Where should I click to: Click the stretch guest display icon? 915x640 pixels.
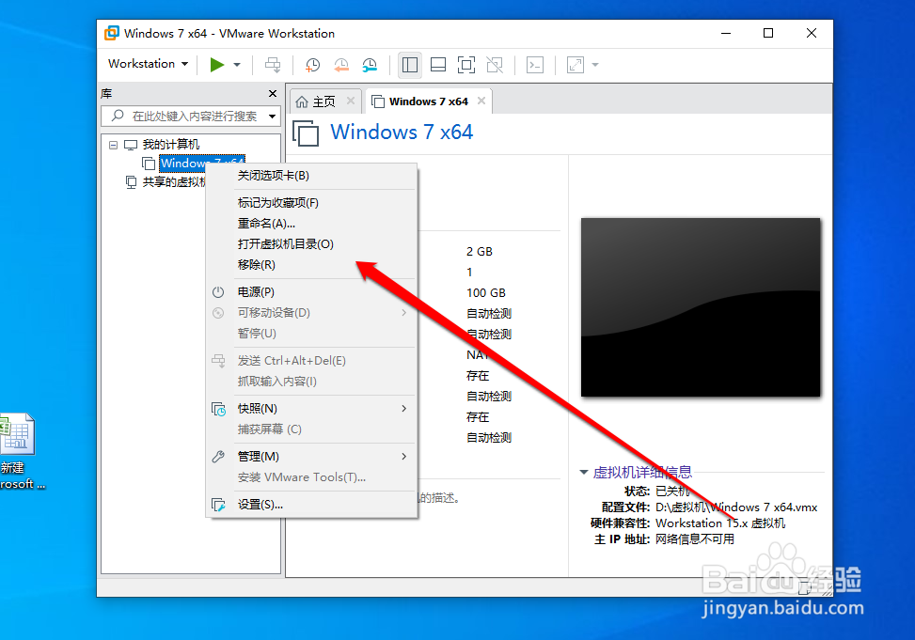click(576, 65)
